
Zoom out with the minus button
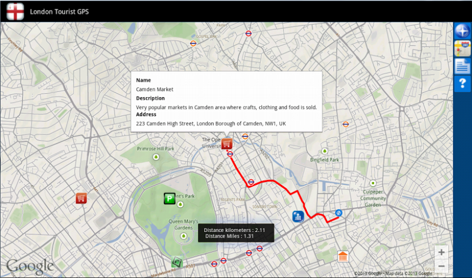(x=441, y=266)
